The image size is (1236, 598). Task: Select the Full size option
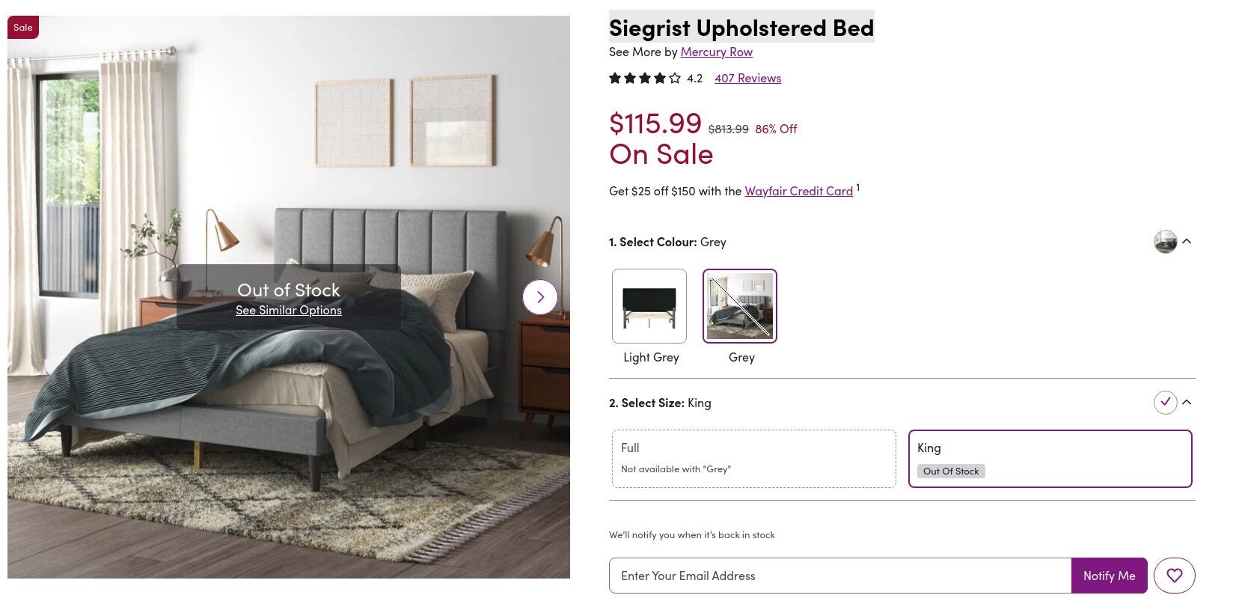click(753, 458)
